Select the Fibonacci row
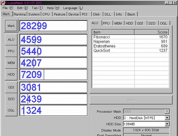Screen dimensions: 178x136 pyautogui.click(x=130, y=37)
